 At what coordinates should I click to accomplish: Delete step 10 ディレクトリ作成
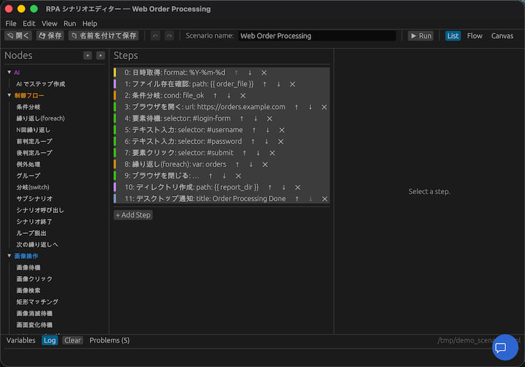tap(297, 187)
